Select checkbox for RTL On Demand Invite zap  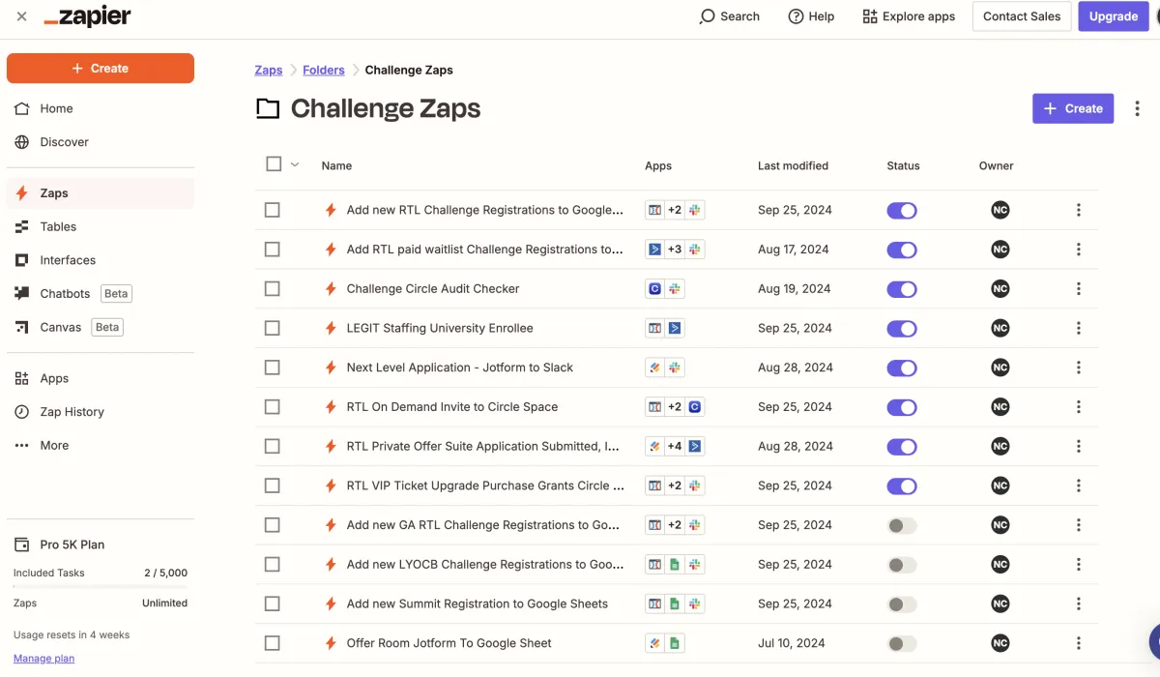(x=273, y=407)
